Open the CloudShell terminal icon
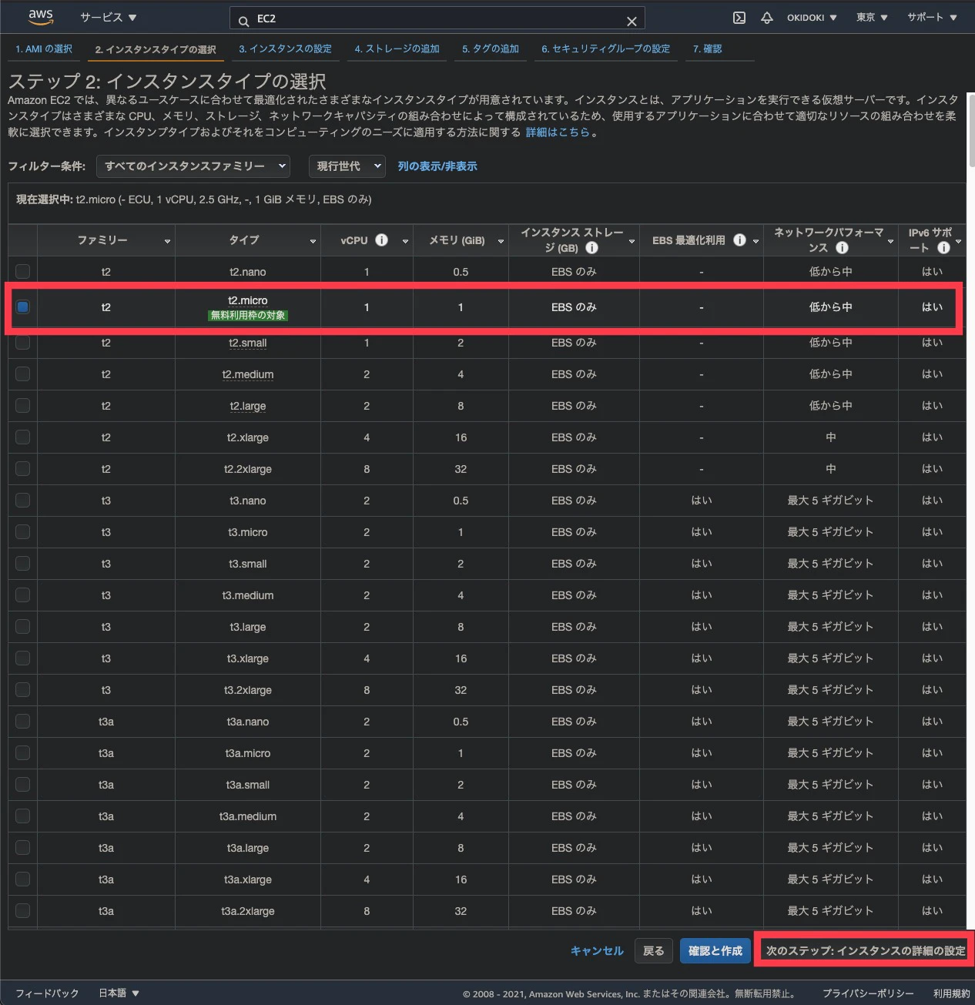The height and width of the screenshot is (1005, 975). pyautogui.click(x=739, y=18)
